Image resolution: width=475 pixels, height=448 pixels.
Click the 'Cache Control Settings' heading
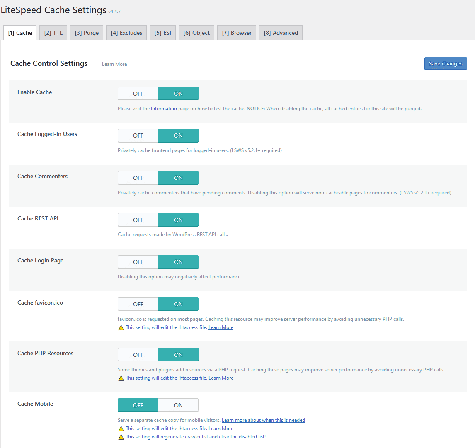(x=49, y=63)
